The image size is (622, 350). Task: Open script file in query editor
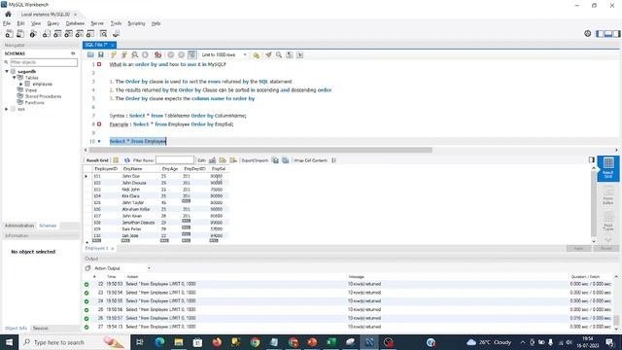[x=90, y=54]
